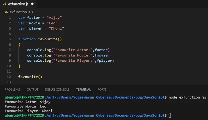The width and height of the screenshot is (208, 120).
Task: Click exfunction.js in the breadcrumb path
Action: click(x=20, y=12)
